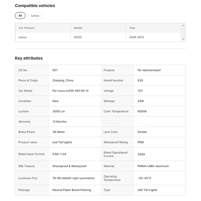Click the Color Temperature value 6000K

tap(142, 111)
